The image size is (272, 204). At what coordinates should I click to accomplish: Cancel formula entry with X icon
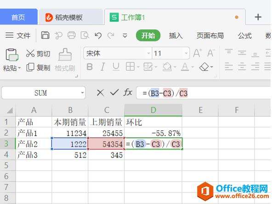[101, 93]
